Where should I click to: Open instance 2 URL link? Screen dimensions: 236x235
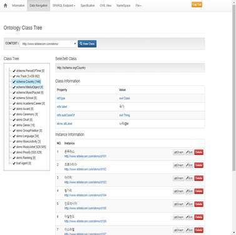[85, 169]
